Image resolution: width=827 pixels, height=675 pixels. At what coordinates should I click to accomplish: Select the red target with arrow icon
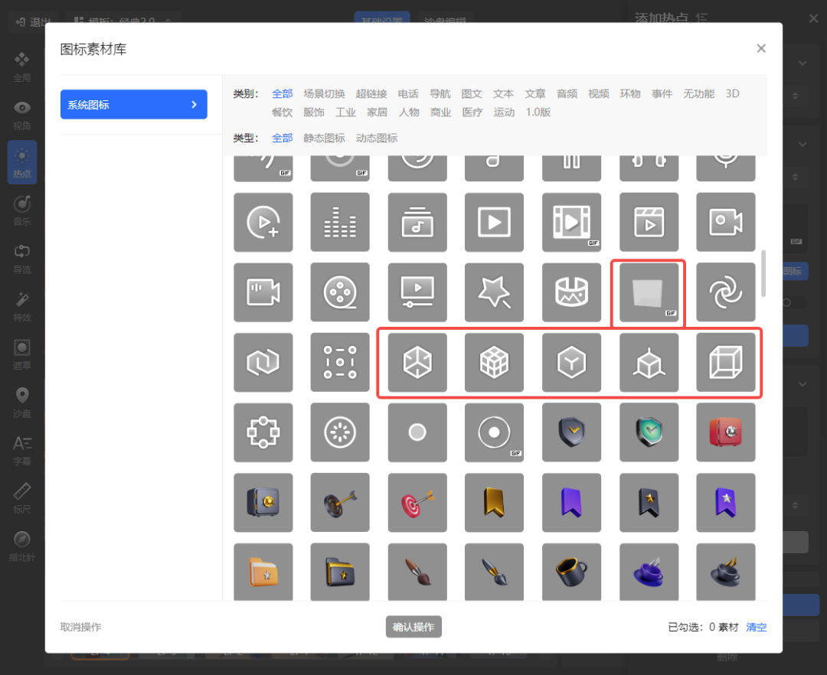(417, 503)
